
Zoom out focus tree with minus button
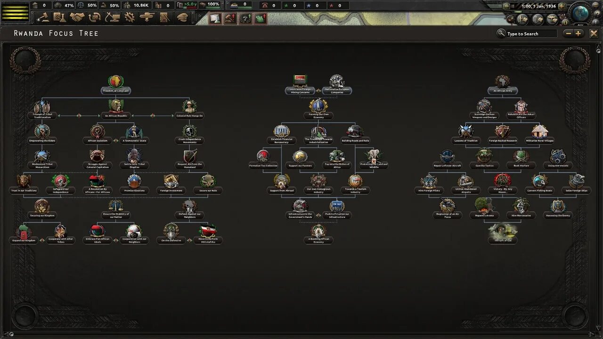point(569,33)
